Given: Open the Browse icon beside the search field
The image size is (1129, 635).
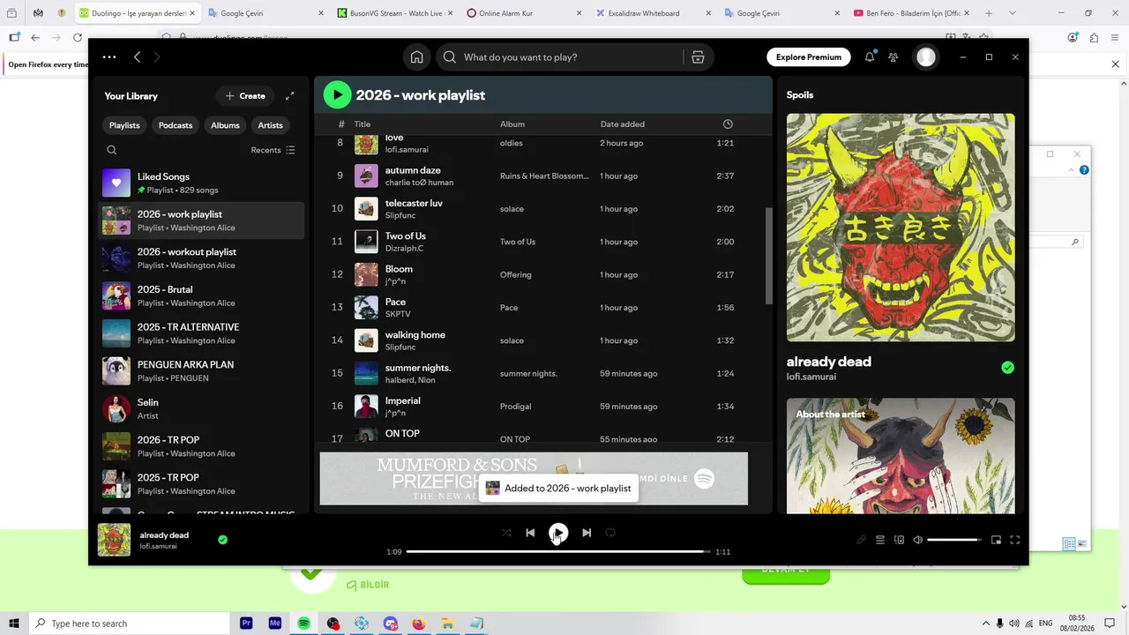Looking at the screenshot, I should (x=698, y=57).
